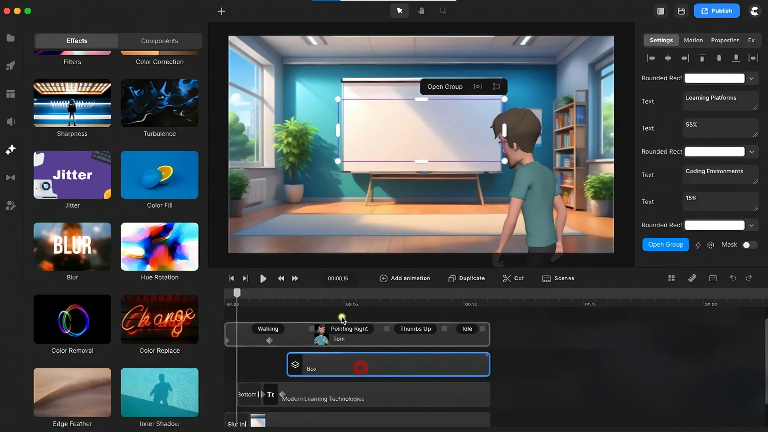Click Add animation
This screenshot has height=432, width=768.
(x=405, y=278)
